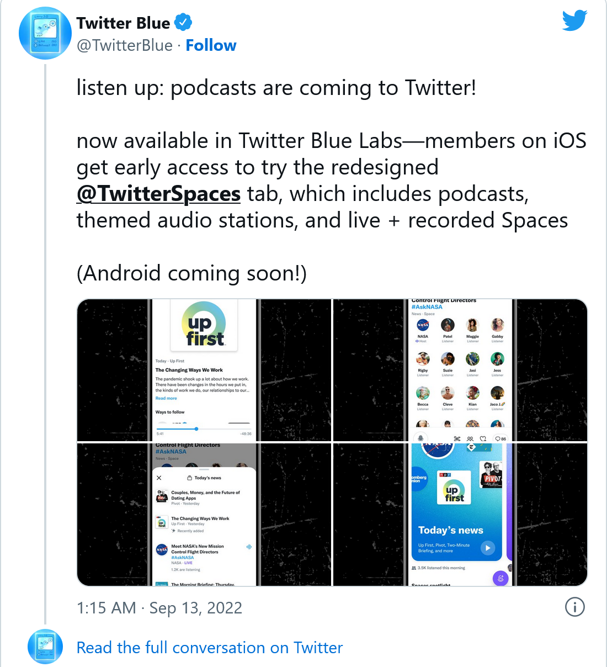
Task: Click the podcast playback progress slider
Action: pyautogui.click(x=204, y=428)
